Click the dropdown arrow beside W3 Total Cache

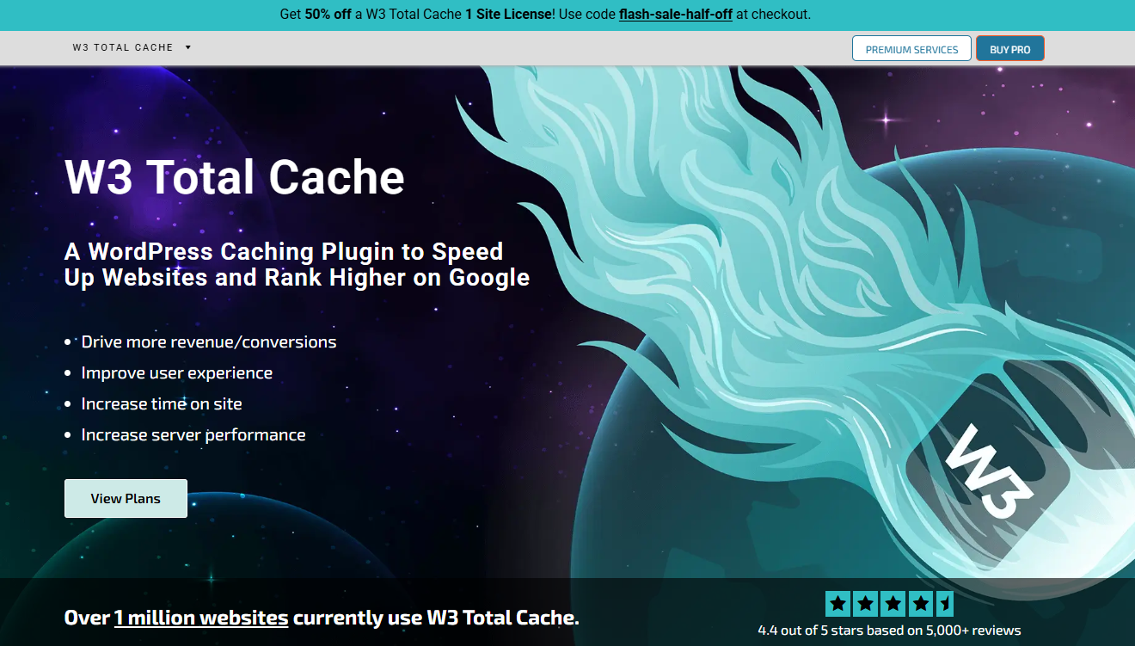click(x=188, y=47)
